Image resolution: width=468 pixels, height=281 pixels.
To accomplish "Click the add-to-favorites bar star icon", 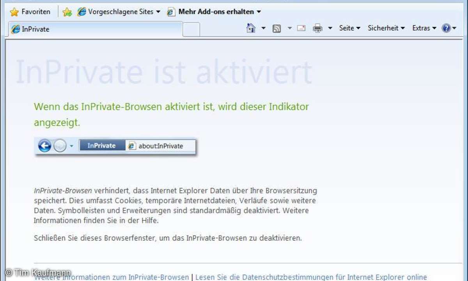I will (x=67, y=12).
